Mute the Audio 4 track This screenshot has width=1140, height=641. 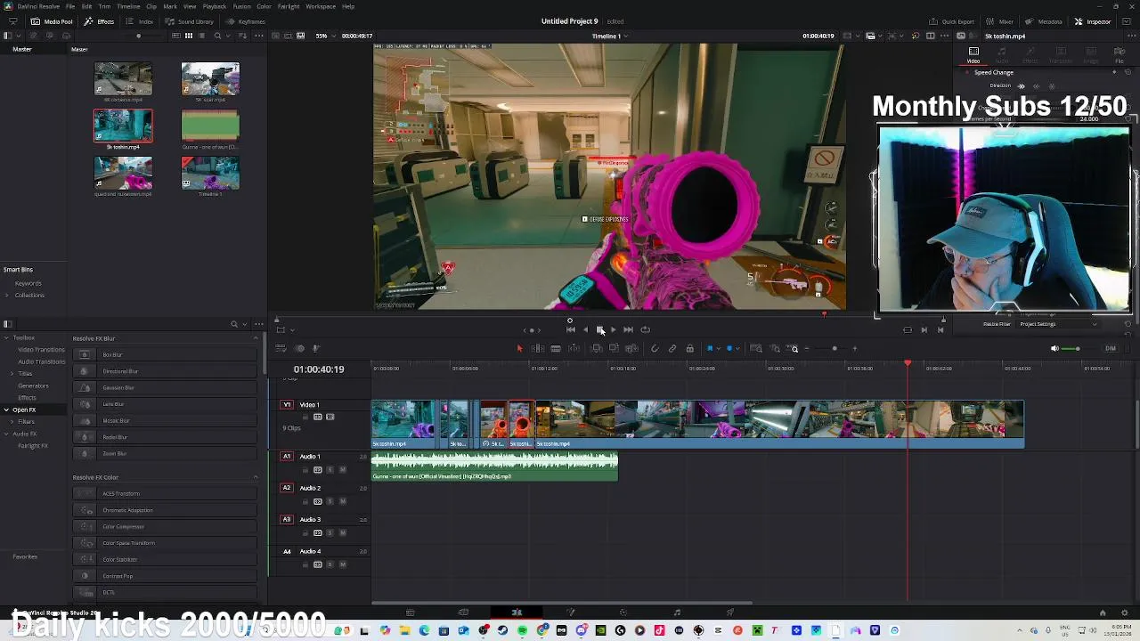pyautogui.click(x=343, y=564)
